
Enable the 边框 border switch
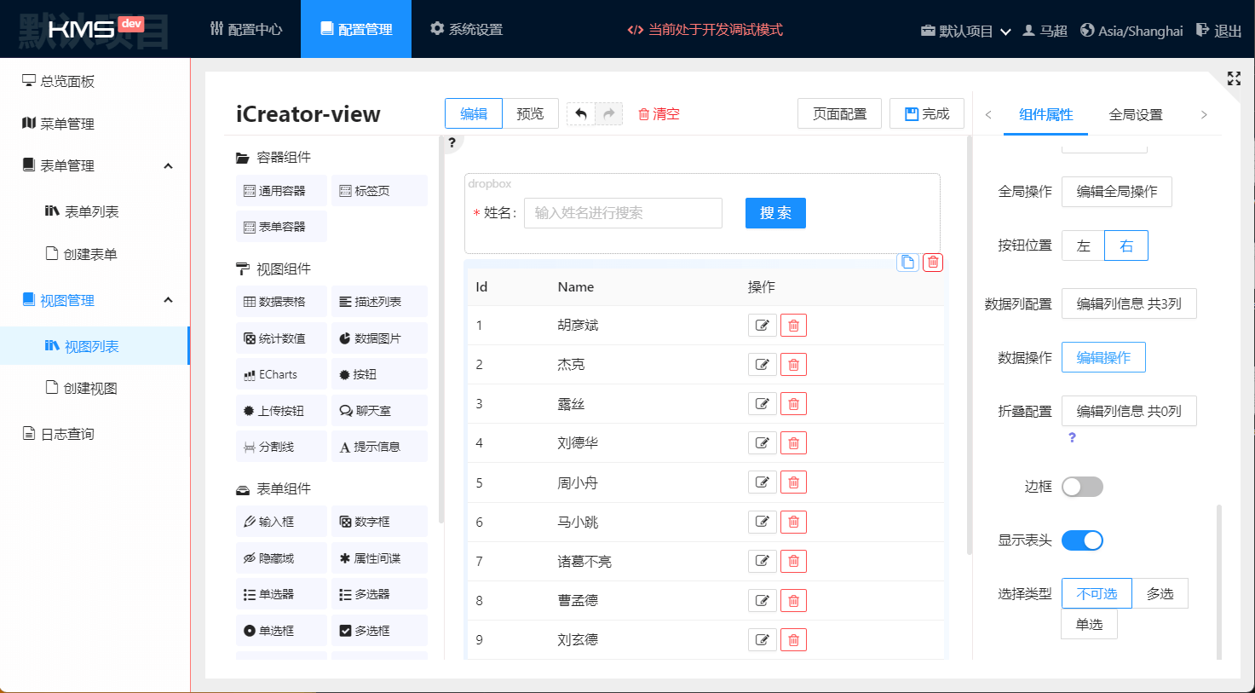point(1082,487)
